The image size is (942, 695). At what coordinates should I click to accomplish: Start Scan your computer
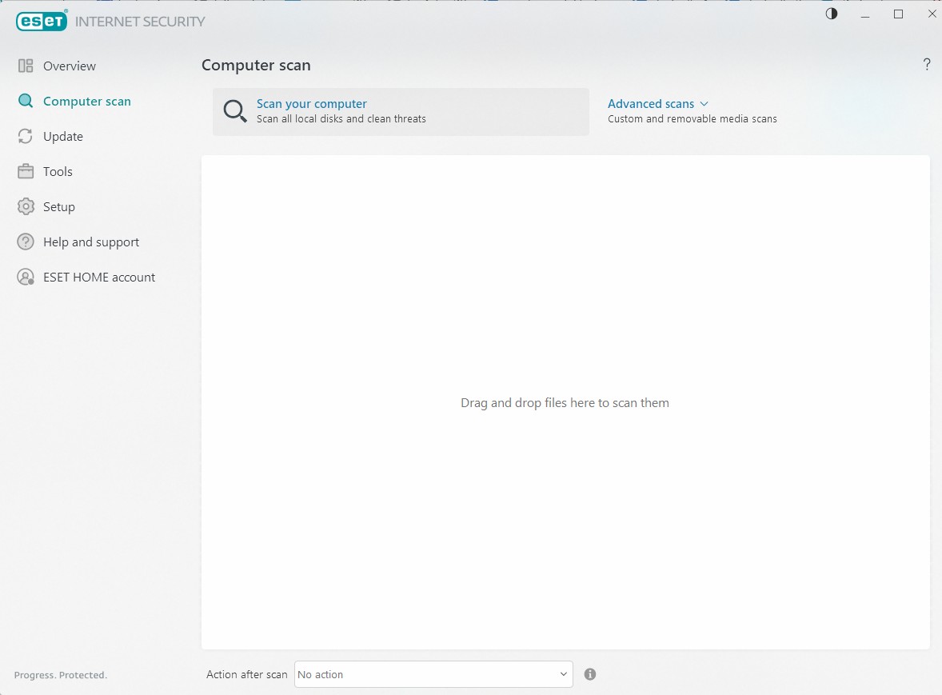pyautogui.click(x=401, y=112)
